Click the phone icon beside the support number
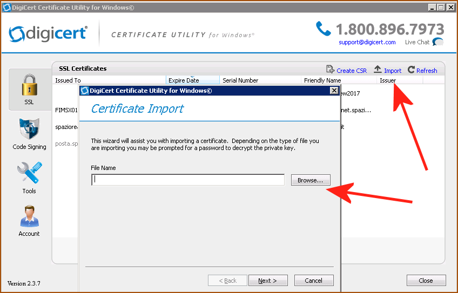Viewport: 458px width, 293px height. pyautogui.click(x=324, y=29)
